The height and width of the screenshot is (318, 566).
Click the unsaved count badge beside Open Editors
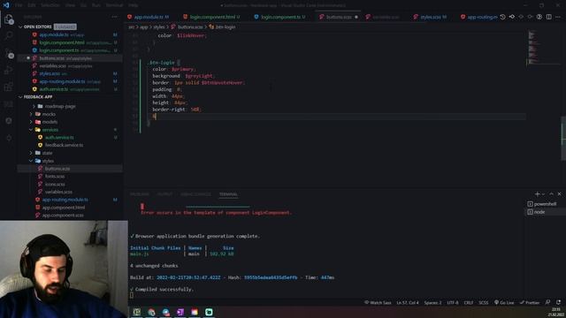[x=65, y=27]
